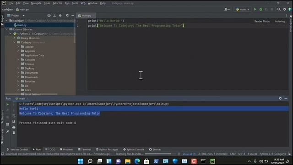Viewport: 293px width, 165px height.
Task: Toggle soft-wrap in Run console
Action: (14, 116)
